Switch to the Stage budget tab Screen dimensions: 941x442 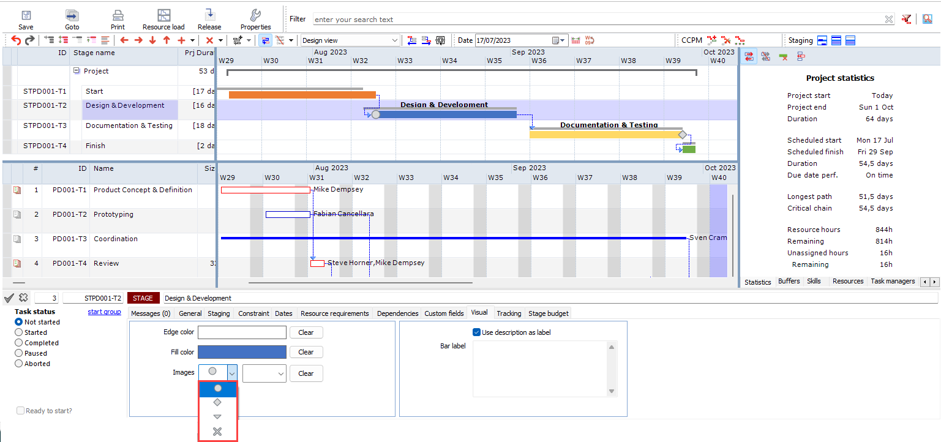click(549, 313)
